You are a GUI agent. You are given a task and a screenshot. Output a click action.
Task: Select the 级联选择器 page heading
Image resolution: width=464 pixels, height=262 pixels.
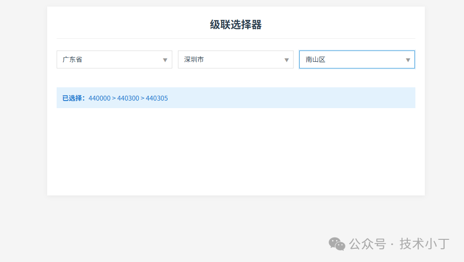tap(236, 25)
